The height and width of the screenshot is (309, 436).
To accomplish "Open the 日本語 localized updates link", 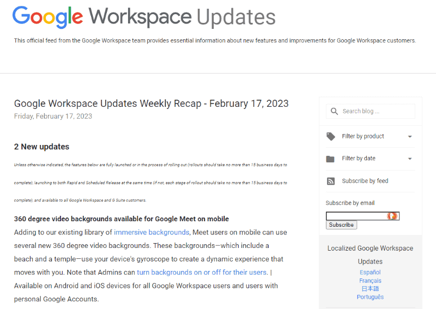I will [x=370, y=289].
